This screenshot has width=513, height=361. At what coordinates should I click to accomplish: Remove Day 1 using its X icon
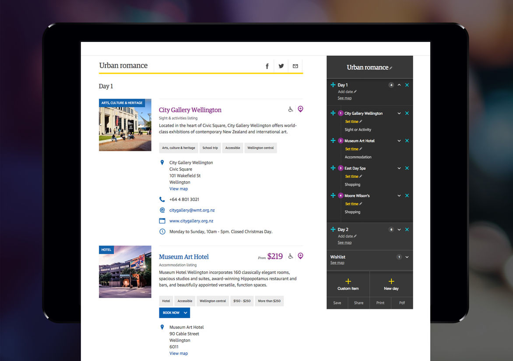click(x=407, y=85)
